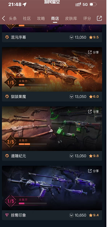Go to the 评分 tab
The width and height of the screenshot is (108, 227).
coord(87,19)
